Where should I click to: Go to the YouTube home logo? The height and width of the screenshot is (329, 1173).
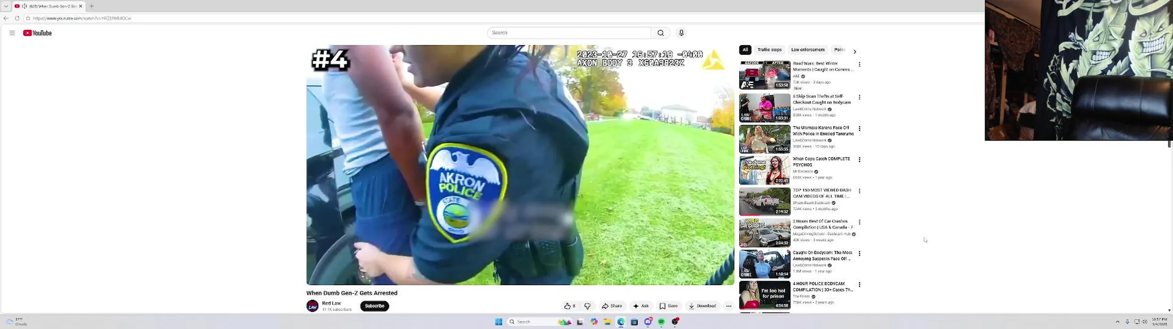(x=37, y=33)
